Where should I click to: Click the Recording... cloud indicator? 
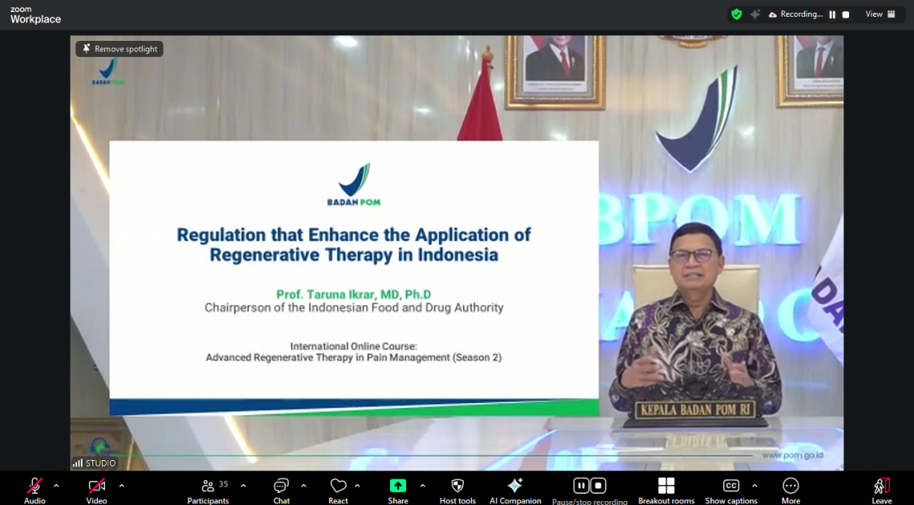click(795, 14)
